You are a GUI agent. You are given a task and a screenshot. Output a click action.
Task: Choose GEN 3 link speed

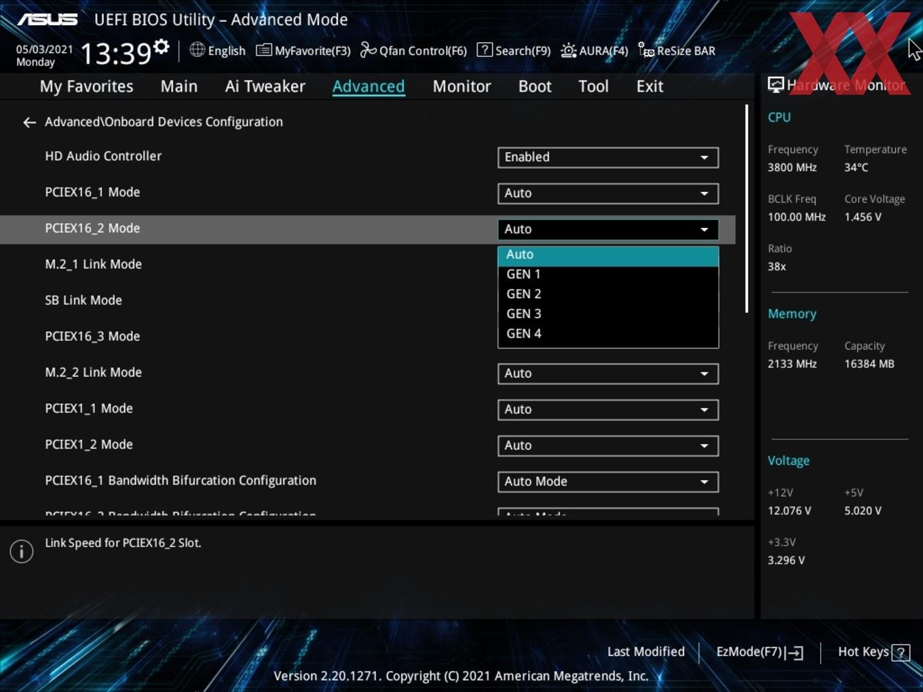(x=608, y=314)
